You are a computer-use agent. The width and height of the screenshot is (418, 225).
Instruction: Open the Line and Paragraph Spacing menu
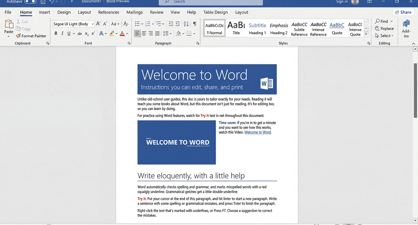click(x=167, y=33)
